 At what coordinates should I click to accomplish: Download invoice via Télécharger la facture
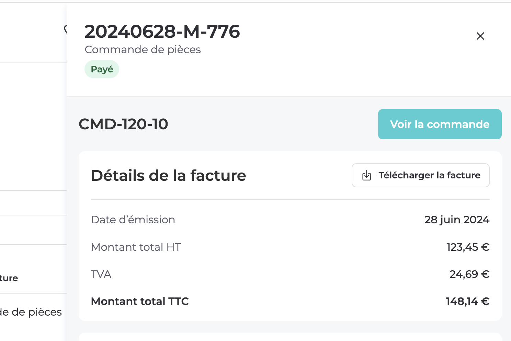tap(420, 175)
